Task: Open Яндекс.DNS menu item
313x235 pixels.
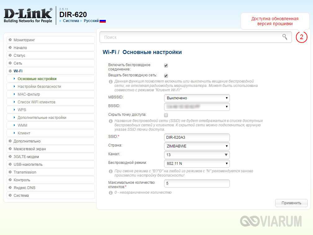Action: pos(51,188)
